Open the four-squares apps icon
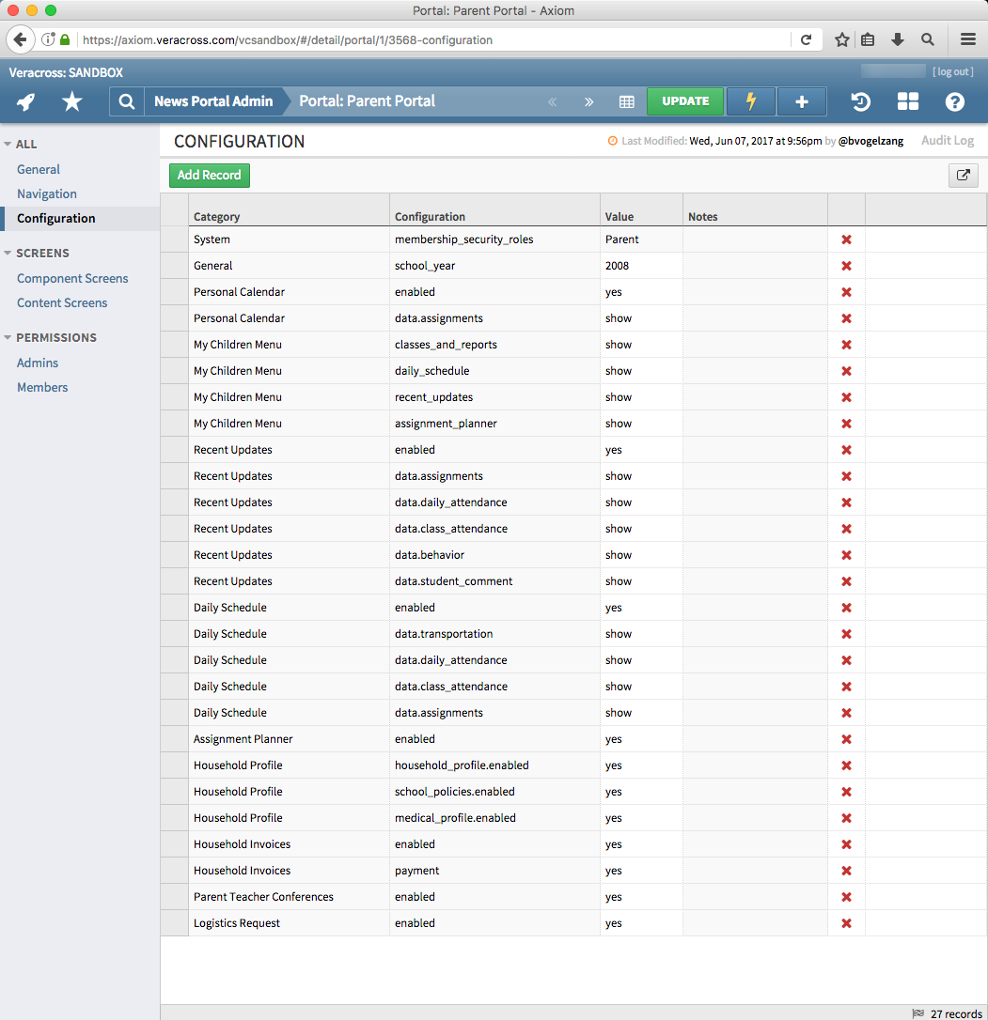The image size is (988, 1020). pos(906,101)
